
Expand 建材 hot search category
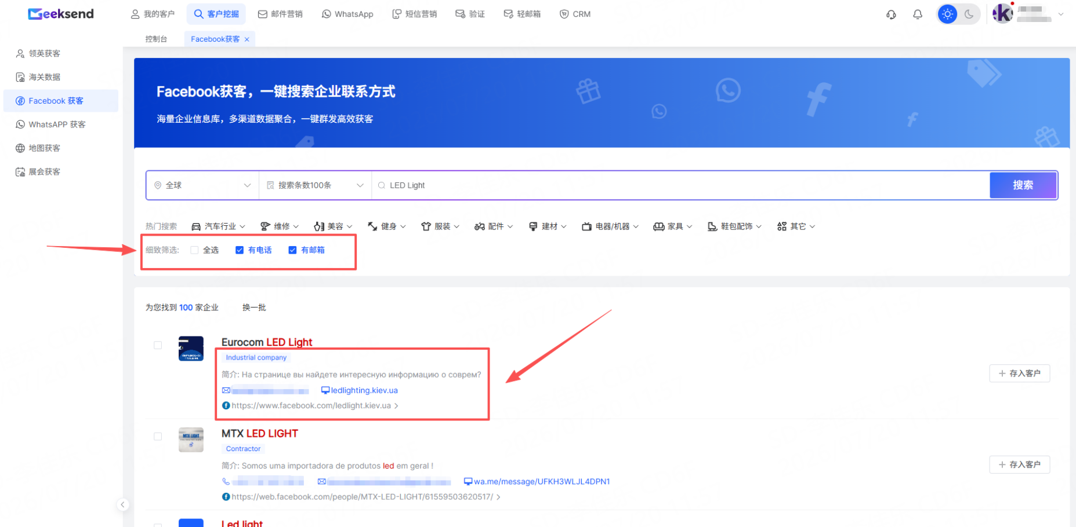(548, 226)
